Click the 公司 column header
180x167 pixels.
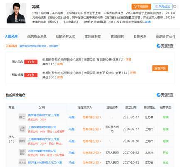[x=42, y=107]
